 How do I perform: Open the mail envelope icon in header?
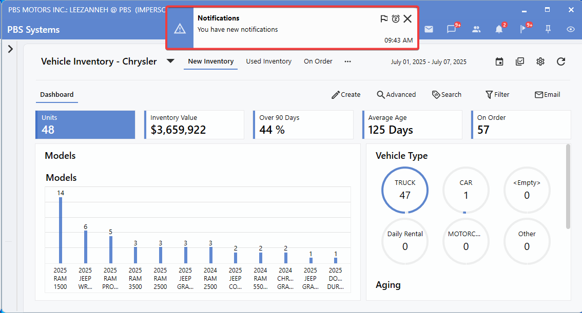coord(429,29)
